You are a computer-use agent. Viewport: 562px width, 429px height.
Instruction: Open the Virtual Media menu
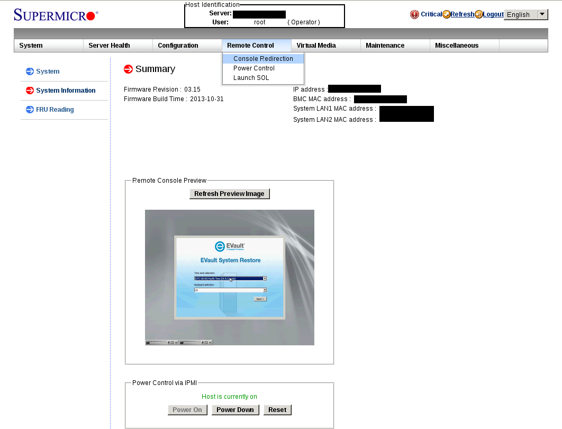[326, 46]
